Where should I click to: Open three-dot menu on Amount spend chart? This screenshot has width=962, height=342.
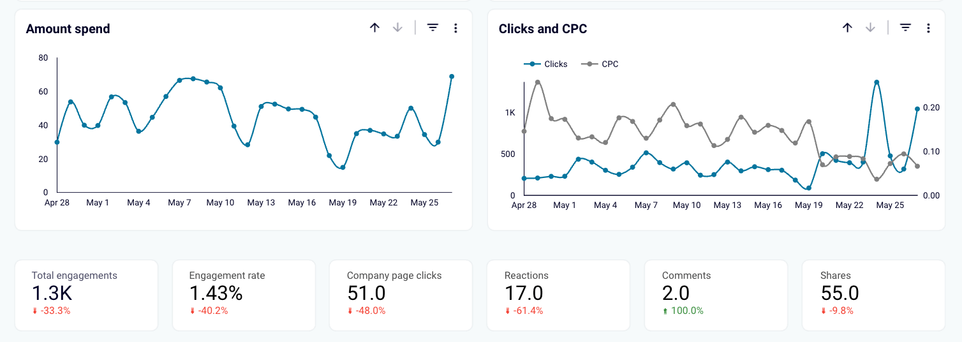pyautogui.click(x=455, y=28)
